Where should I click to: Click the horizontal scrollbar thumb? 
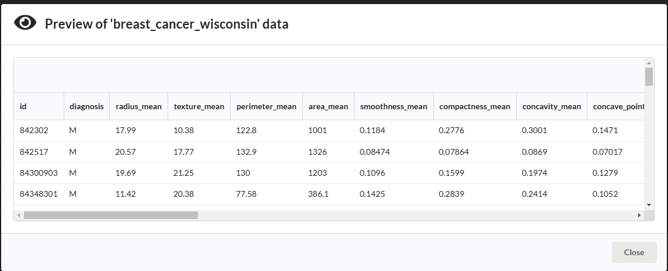[x=110, y=216]
